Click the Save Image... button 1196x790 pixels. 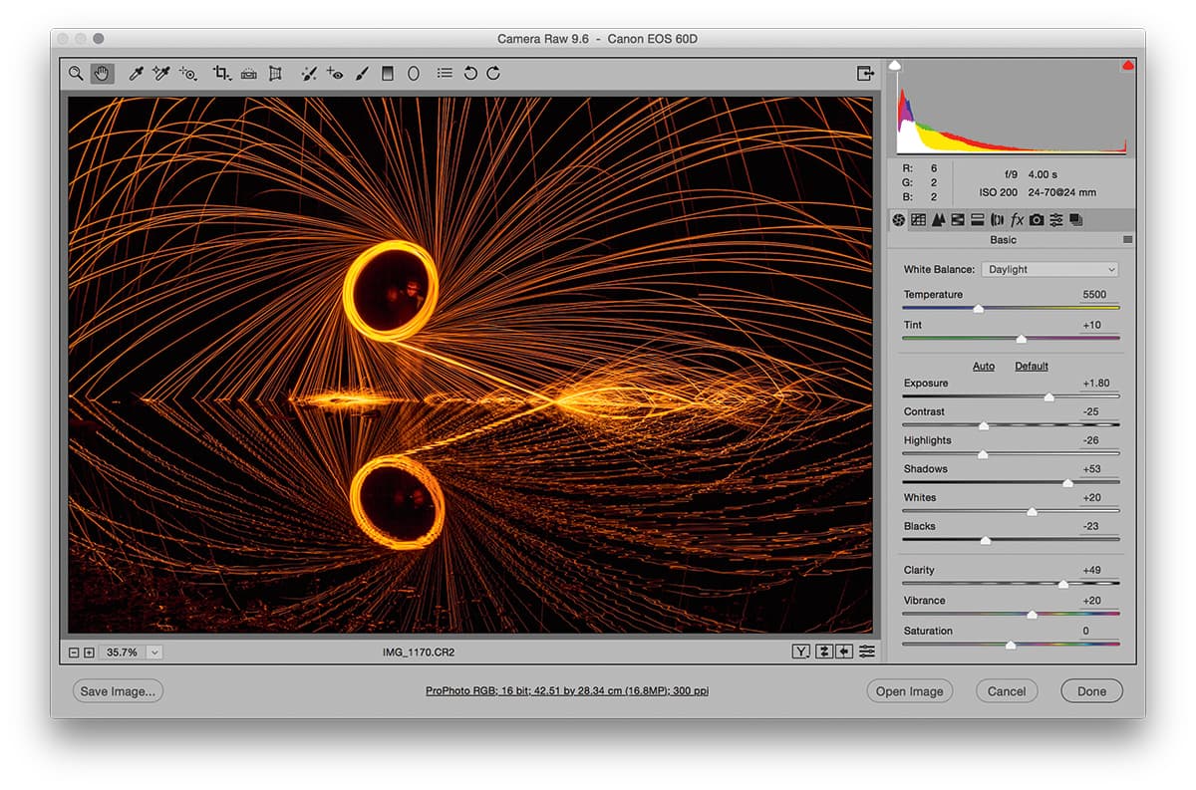click(118, 691)
